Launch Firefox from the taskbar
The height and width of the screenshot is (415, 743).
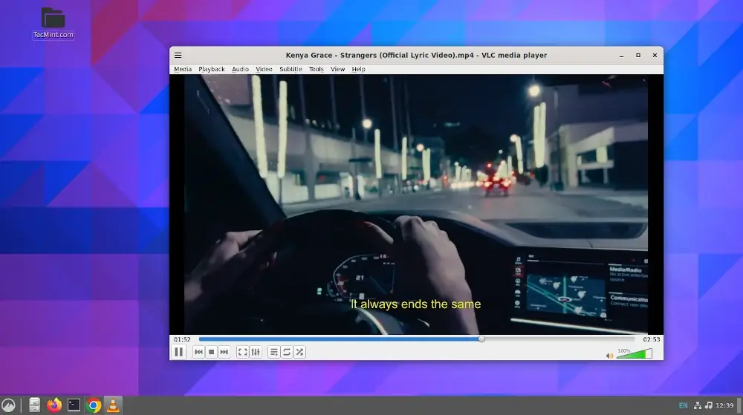(54, 405)
